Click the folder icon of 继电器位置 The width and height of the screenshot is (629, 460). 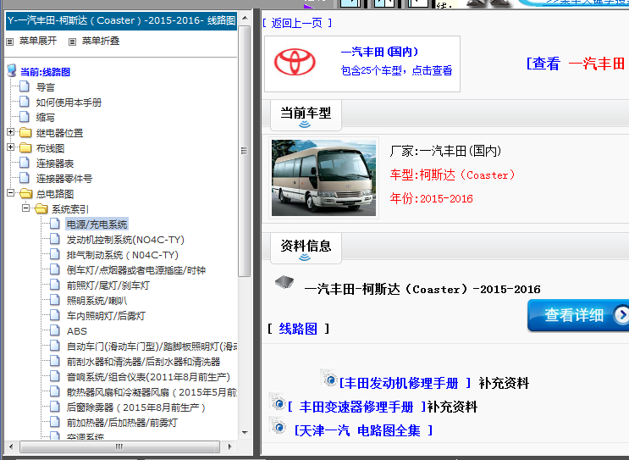pos(25,132)
